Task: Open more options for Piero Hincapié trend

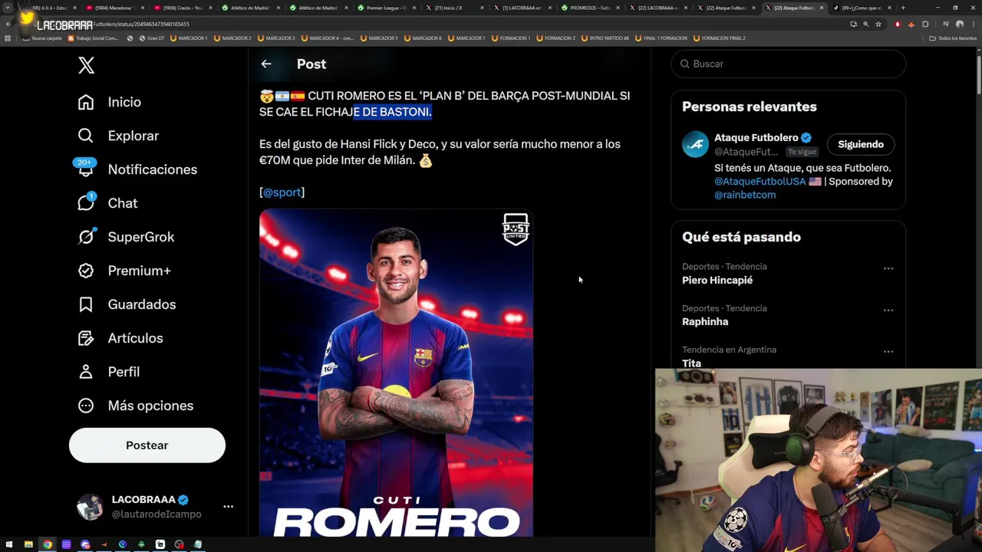Action: (x=888, y=268)
